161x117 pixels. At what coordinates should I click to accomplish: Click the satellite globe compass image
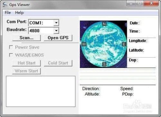(103, 44)
